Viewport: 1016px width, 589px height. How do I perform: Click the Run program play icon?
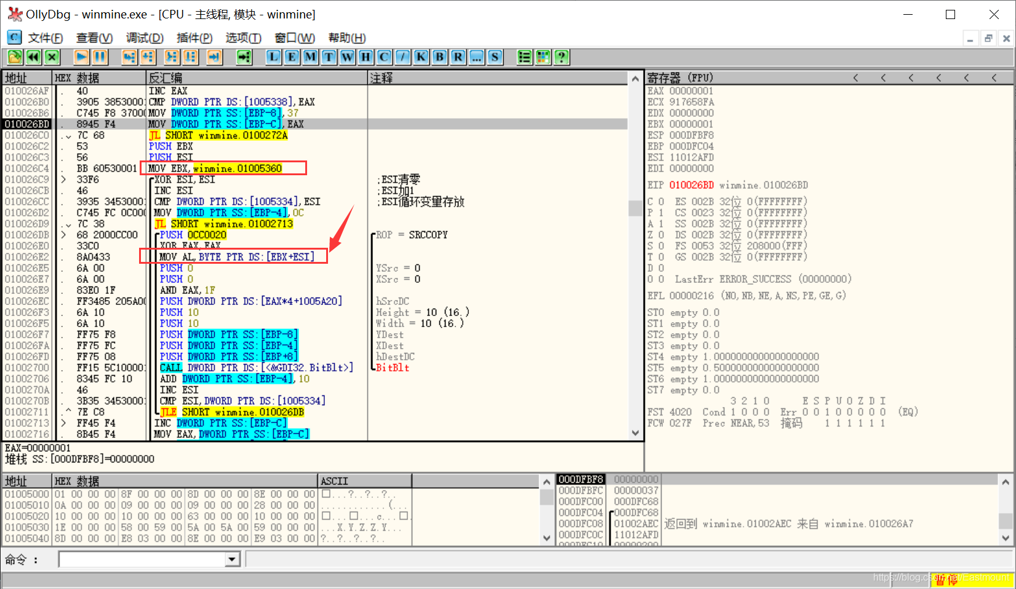(x=81, y=57)
